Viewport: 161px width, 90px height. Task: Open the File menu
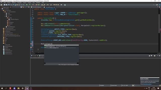click(x=1, y=3)
